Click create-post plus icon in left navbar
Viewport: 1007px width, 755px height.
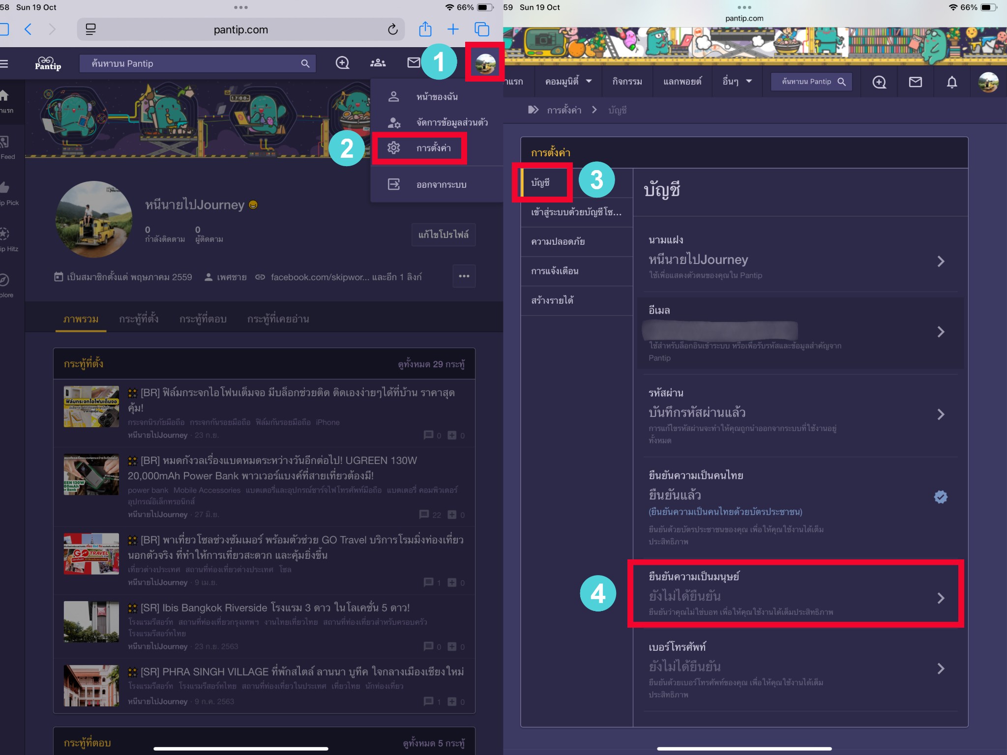342,63
